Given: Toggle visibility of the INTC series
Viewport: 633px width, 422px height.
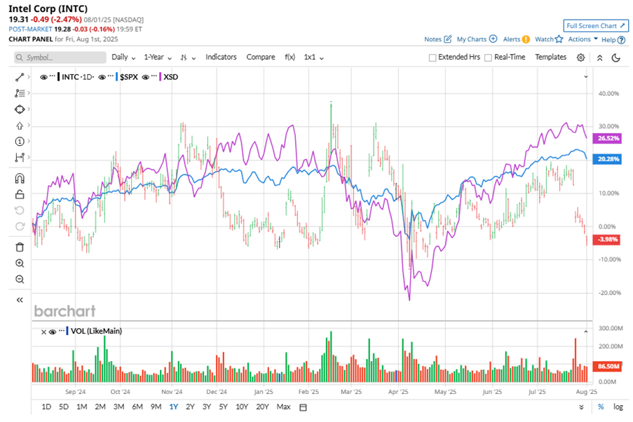Looking at the screenshot, I should point(43,77).
